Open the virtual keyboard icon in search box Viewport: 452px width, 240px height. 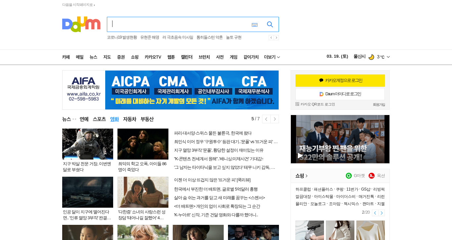pyautogui.click(x=254, y=25)
